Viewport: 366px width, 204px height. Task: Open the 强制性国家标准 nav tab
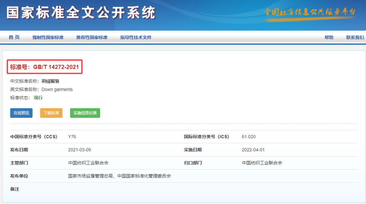(48, 37)
